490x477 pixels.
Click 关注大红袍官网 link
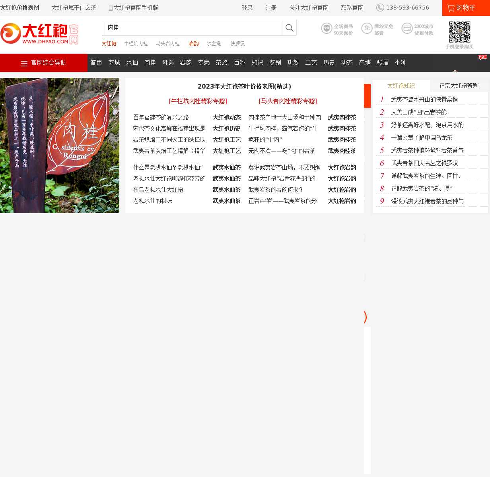click(309, 8)
